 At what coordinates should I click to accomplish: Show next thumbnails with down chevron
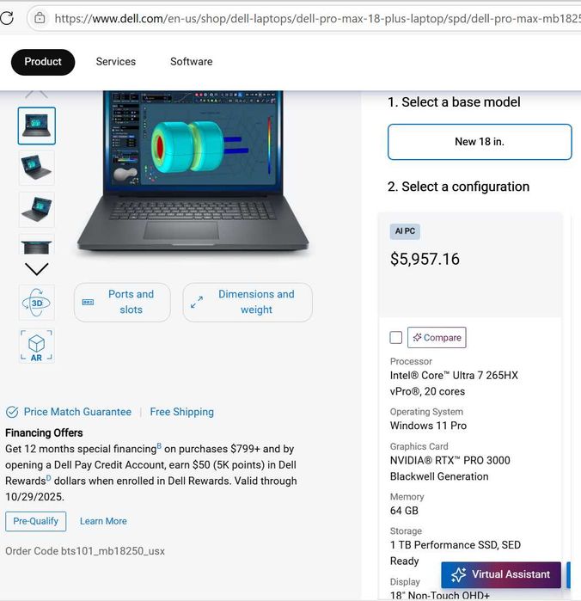36,268
